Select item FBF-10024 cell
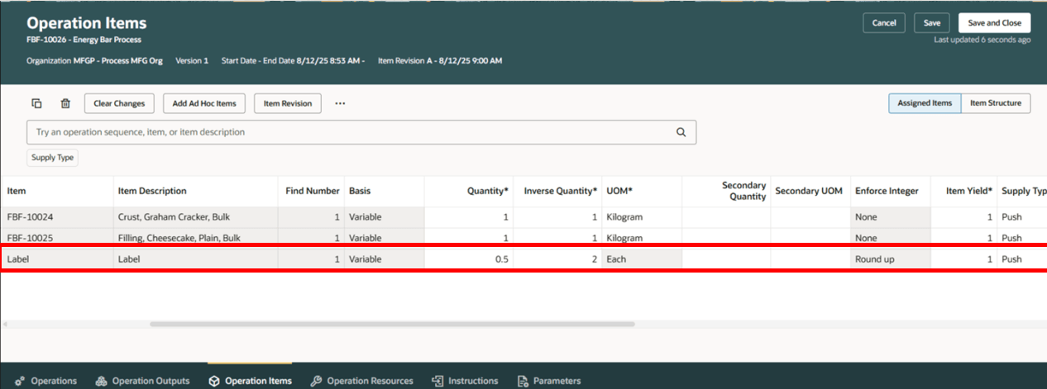The height and width of the screenshot is (389, 1047). (x=57, y=217)
